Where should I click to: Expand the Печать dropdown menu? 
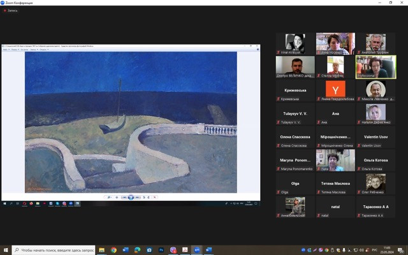pos(15,50)
